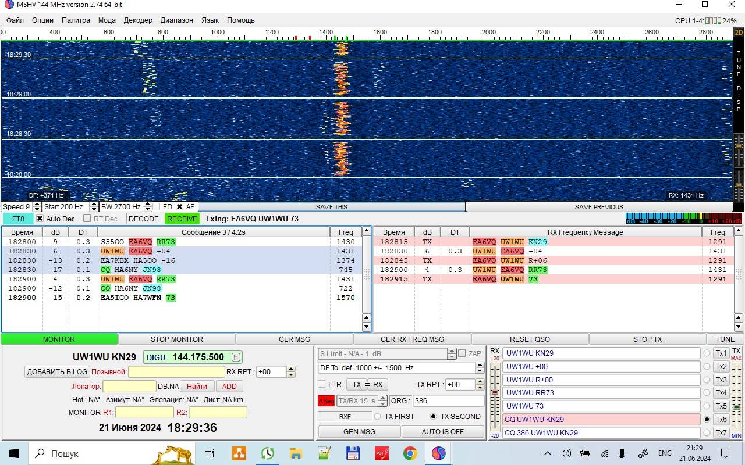Click the TX RPT spinner arrows

pyautogui.click(x=480, y=385)
